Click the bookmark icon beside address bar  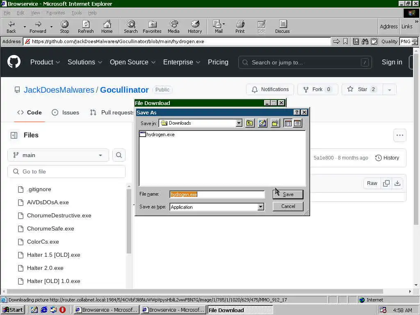tap(345, 41)
